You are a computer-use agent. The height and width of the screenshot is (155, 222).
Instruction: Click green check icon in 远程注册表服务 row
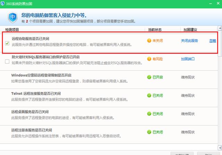(149, 132)
